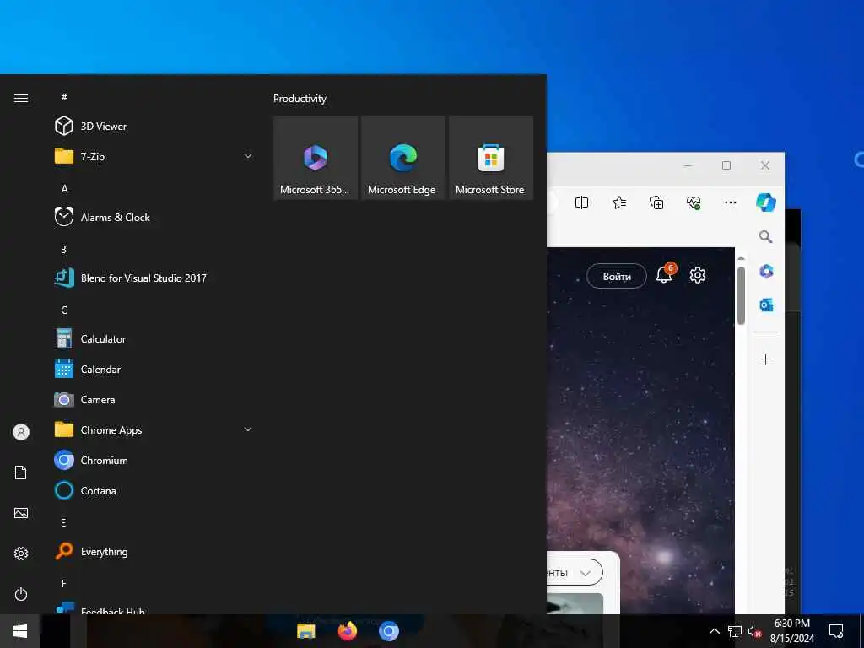Open Feedback Hub at list bottom
Image resolution: width=864 pixels, height=648 pixels.
click(154, 608)
